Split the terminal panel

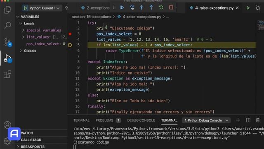248,120
